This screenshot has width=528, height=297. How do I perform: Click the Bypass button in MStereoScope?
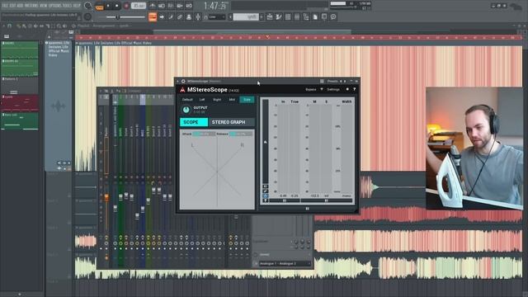tap(311, 90)
